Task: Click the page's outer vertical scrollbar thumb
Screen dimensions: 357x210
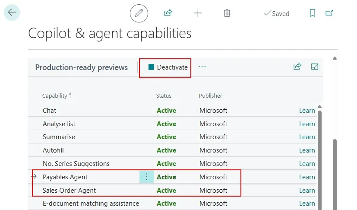Action: point(335,175)
